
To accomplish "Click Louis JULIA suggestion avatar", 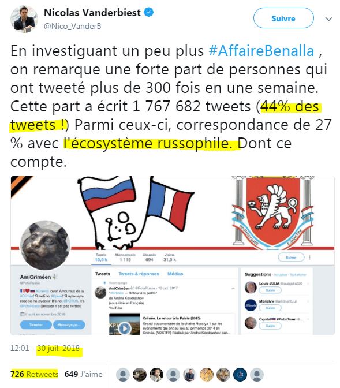I will pos(251,288).
